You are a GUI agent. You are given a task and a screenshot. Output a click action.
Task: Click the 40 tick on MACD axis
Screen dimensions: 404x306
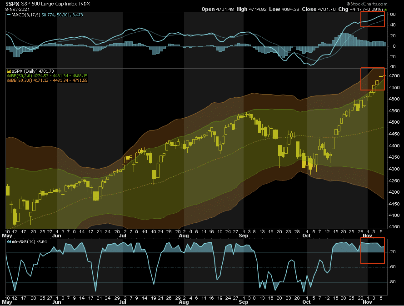[x=393, y=25]
